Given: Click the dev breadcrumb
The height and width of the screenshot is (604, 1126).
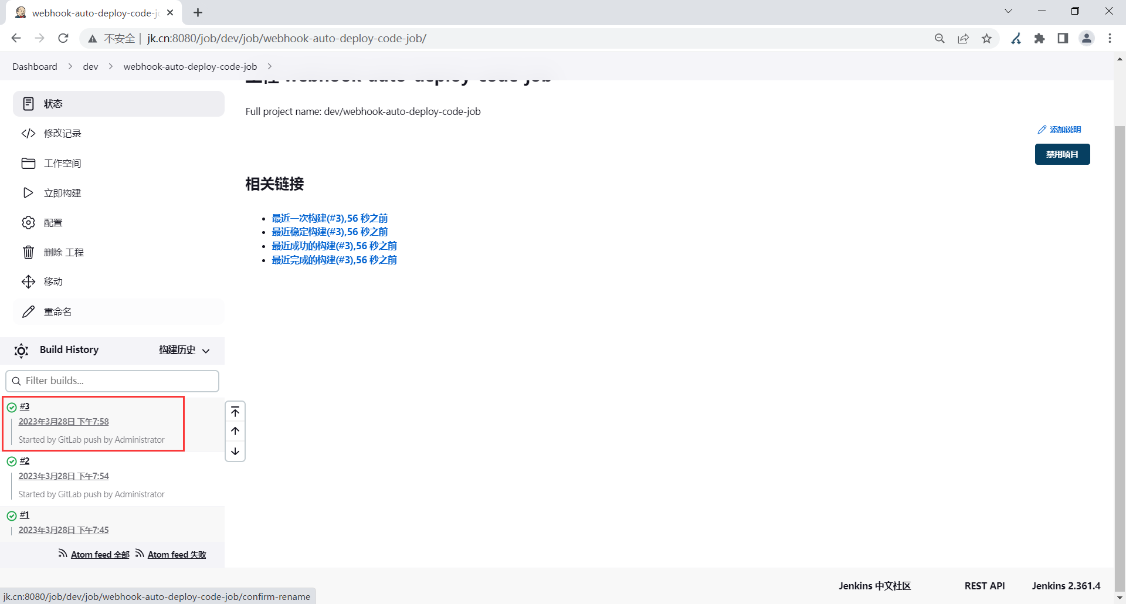Looking at the screenshot, I should pyautogui.click(x=90, y=66).
